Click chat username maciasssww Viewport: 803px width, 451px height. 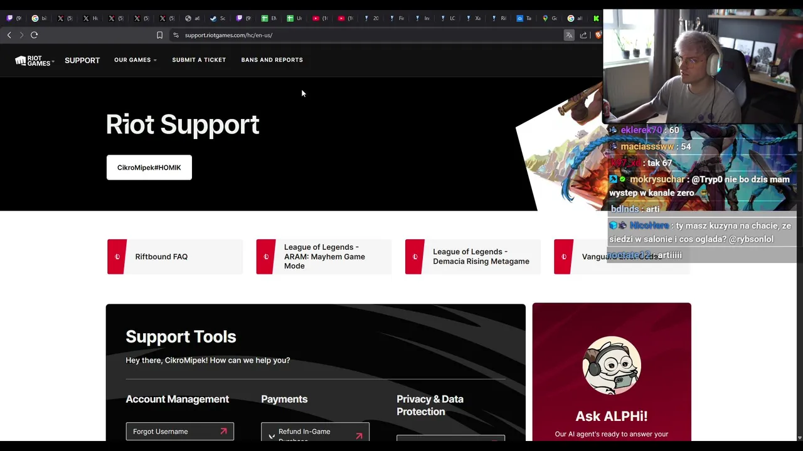(647, 147)
